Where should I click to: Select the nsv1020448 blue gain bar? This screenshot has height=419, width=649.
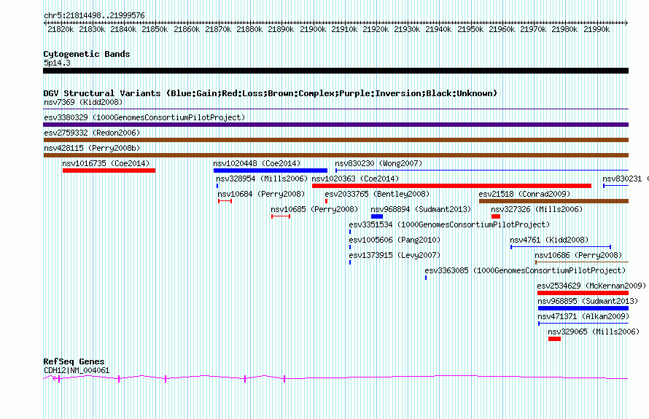[270, 171]
